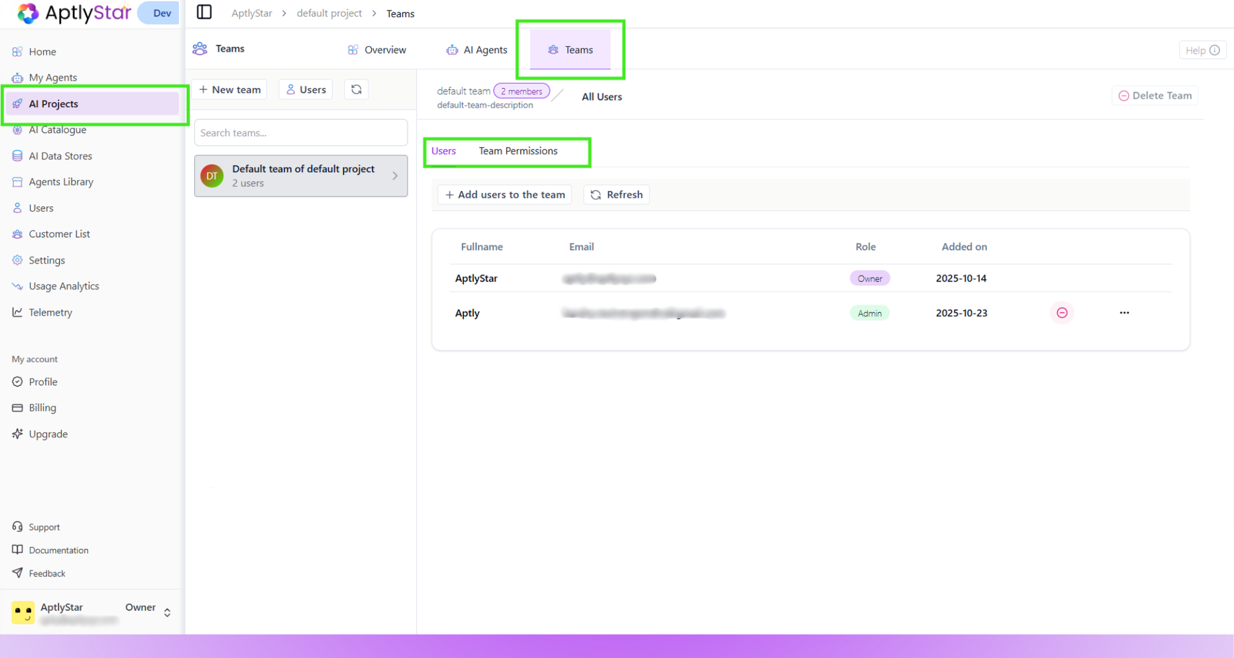Click the AptlyStar logo
Viewport: 1234px width, 658px height.
[74, 12]
